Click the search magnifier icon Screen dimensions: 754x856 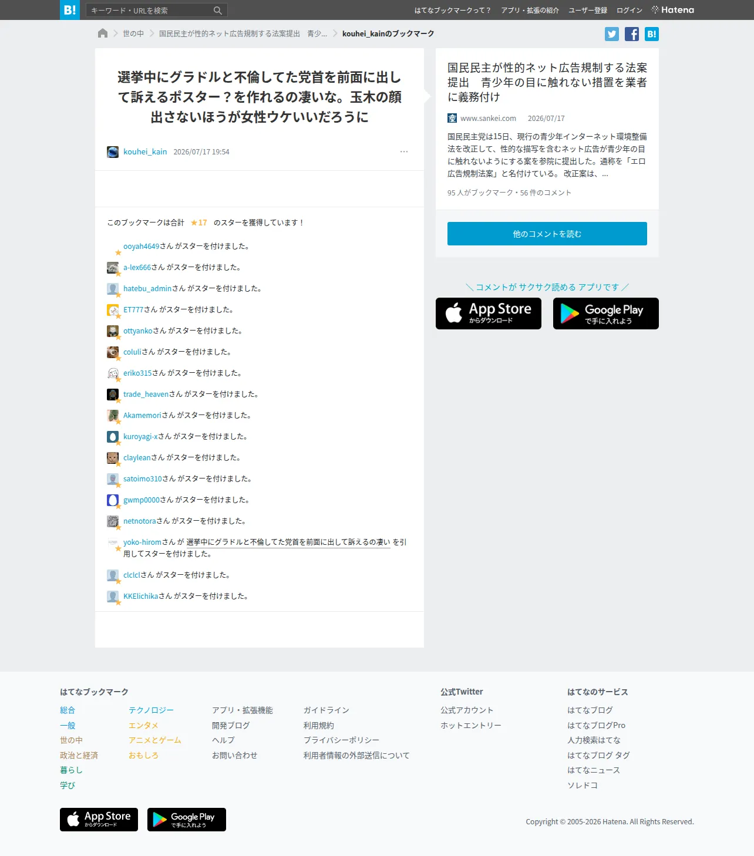pos(218,11)
